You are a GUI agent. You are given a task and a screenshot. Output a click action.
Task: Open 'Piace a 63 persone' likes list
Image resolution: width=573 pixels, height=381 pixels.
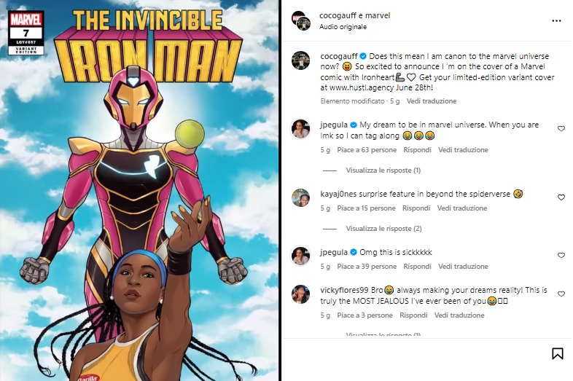[367, 150]
